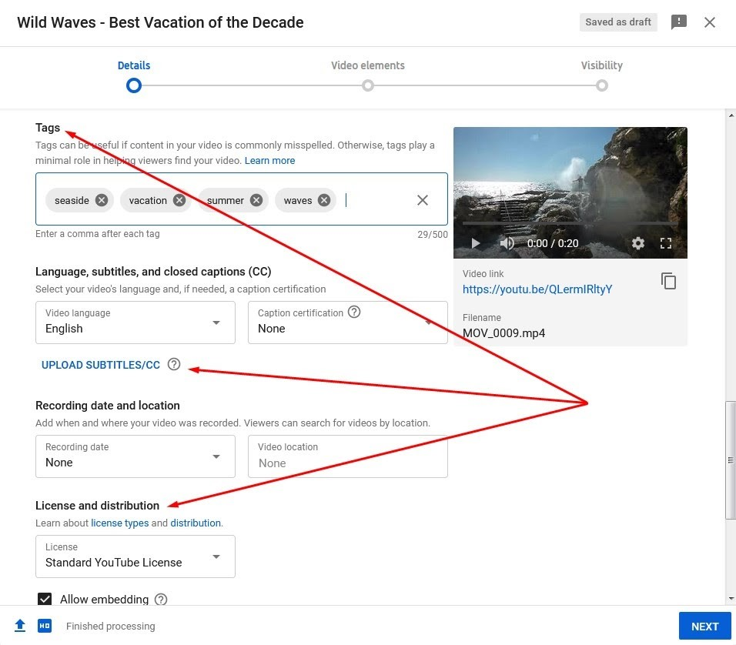Enter fullscreen on the video preview
The height and width of the screenshot is (645, 736).
[666, 243]
